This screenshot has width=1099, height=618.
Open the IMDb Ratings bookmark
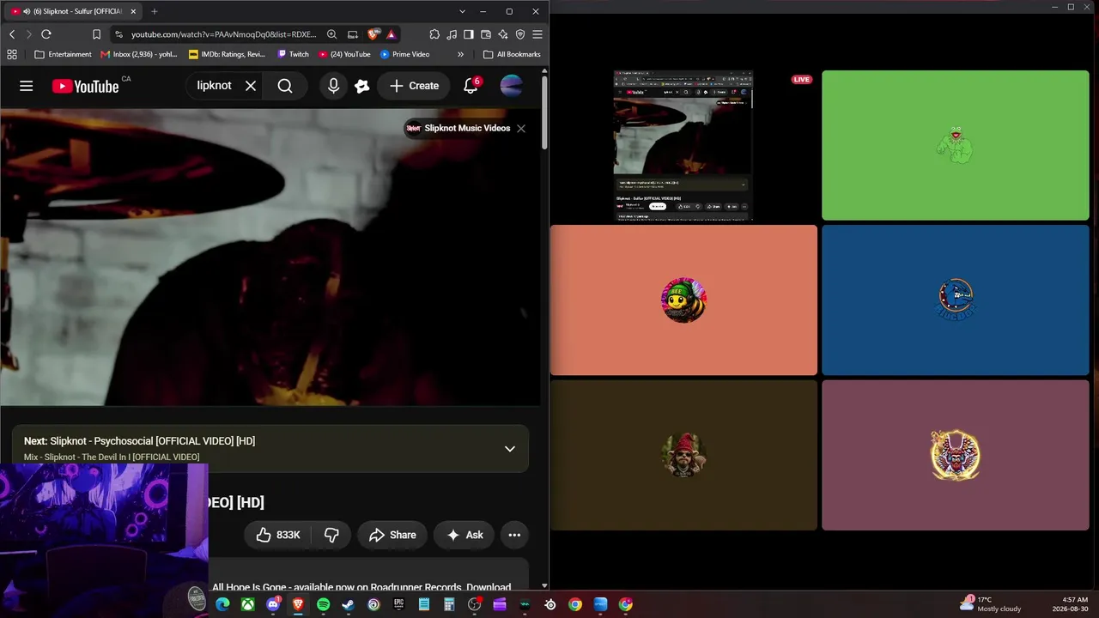(x=228, y=54)
